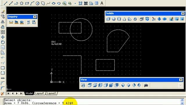Viewport: 186px width, 105px height.
Task: Click Slice in Solids toolbar
Action: click(154, 19)
